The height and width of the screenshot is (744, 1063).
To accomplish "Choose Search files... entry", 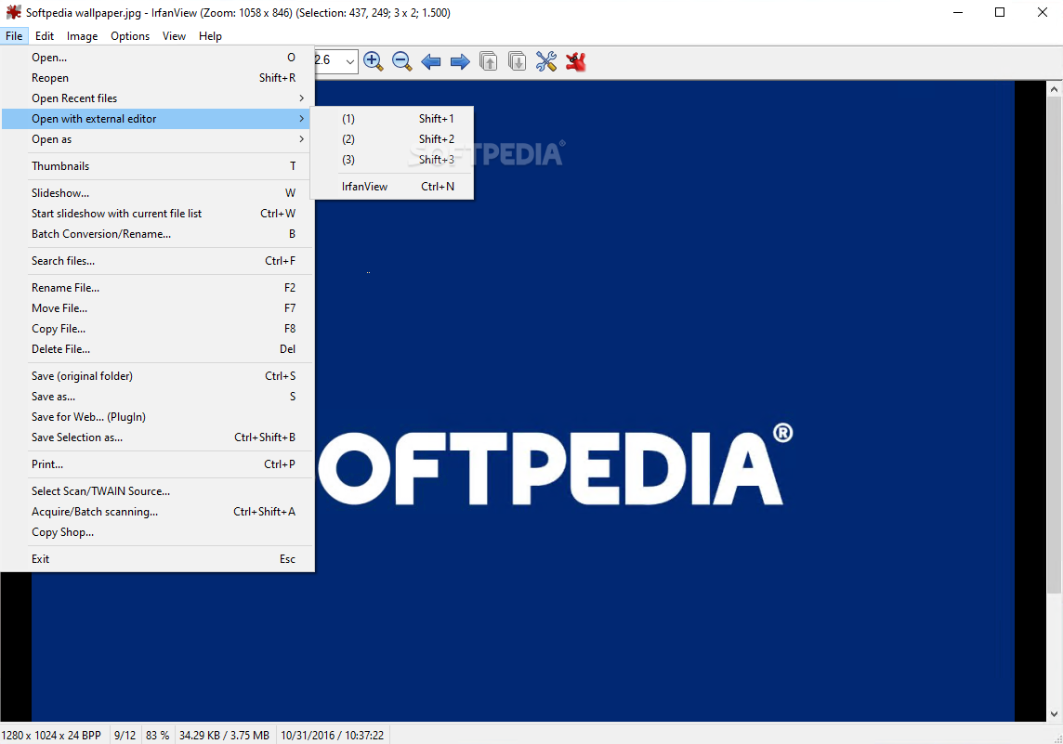I will click(x=157, y=261).
